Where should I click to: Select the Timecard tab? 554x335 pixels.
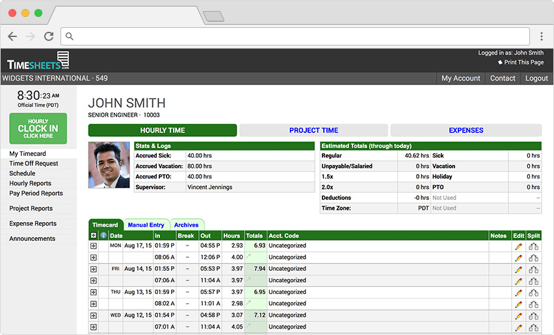click(x=105, y=225)
